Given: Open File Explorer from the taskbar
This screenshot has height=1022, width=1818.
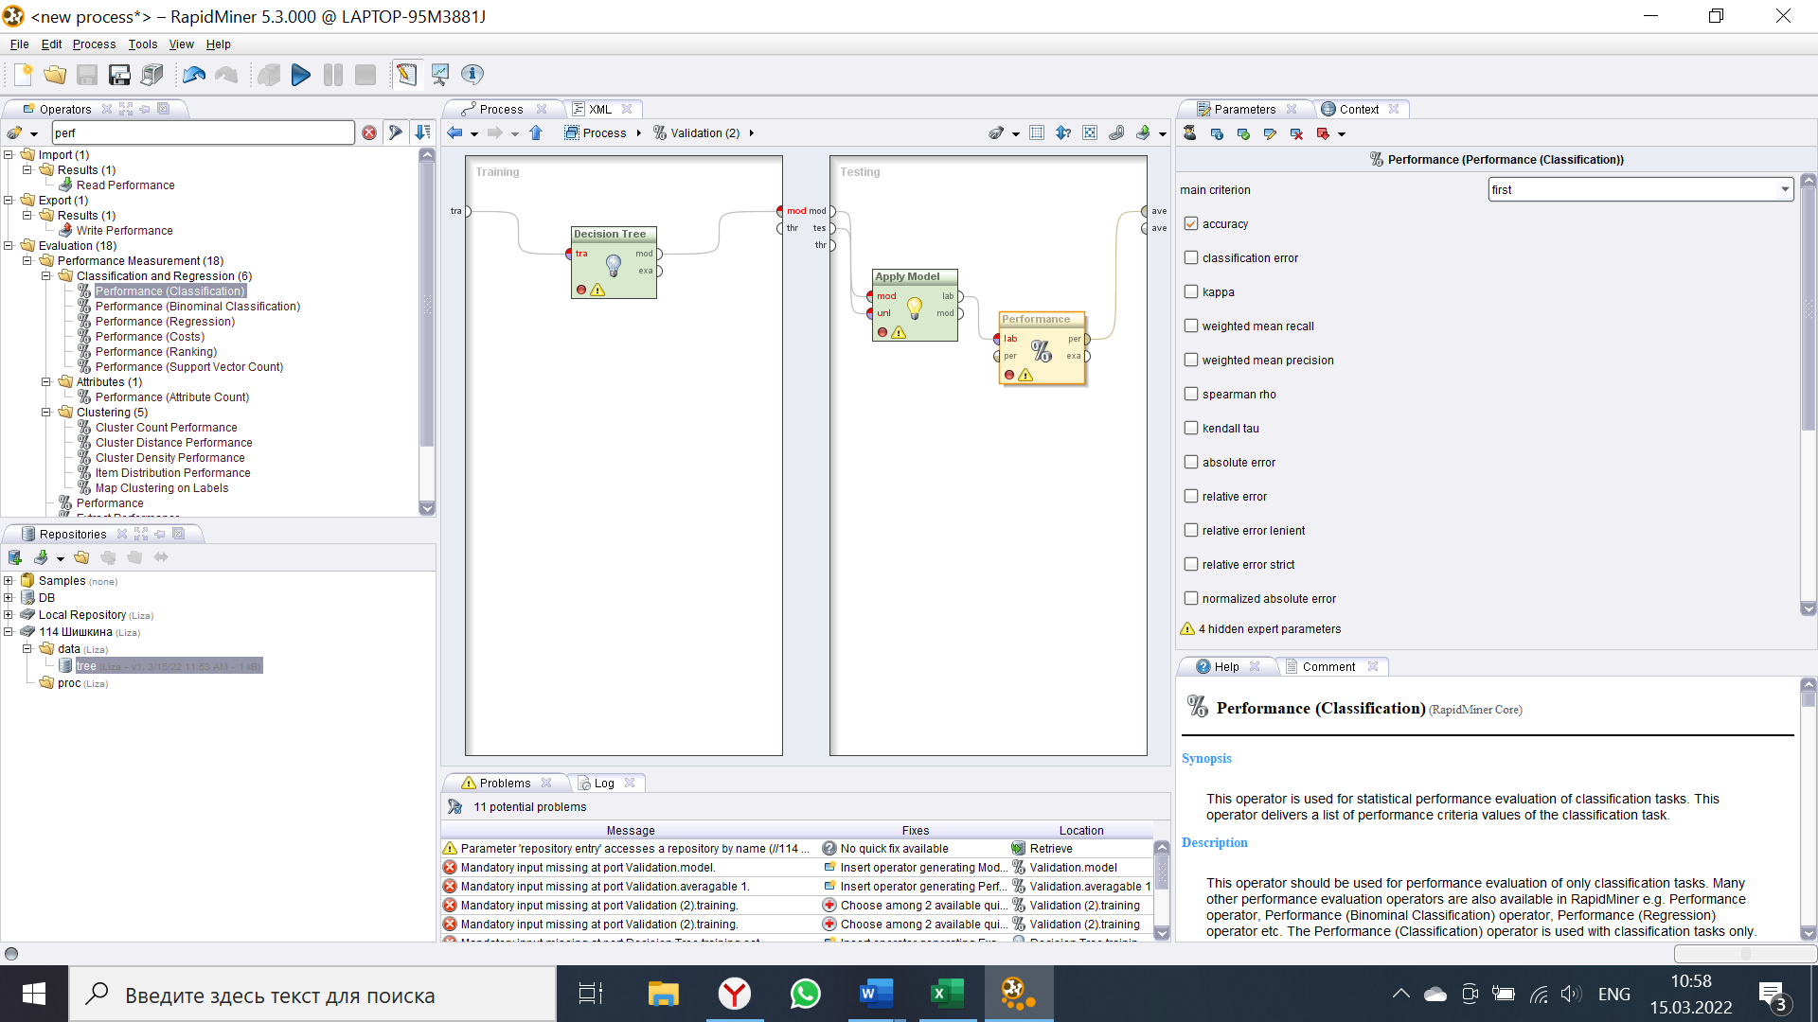Looking at the screenshot, I should [x=663, y=994].
